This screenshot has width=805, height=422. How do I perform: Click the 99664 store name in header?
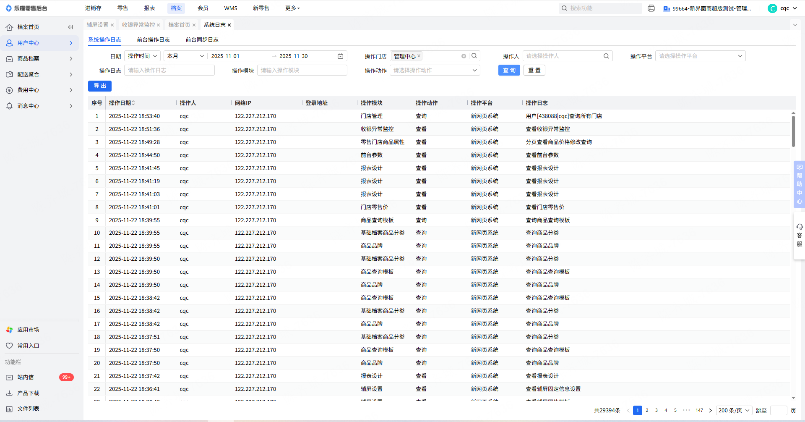(x=711, y=8)
